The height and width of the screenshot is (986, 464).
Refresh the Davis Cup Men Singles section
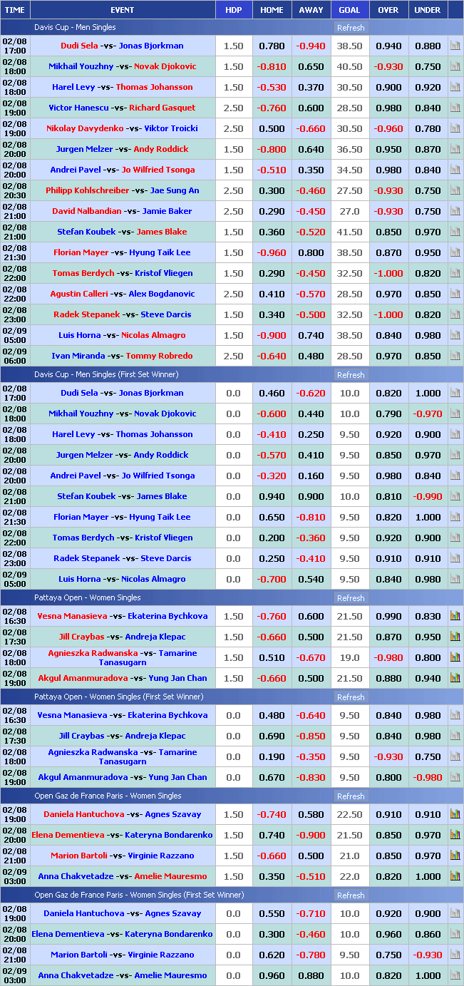[x=351, y=28]
